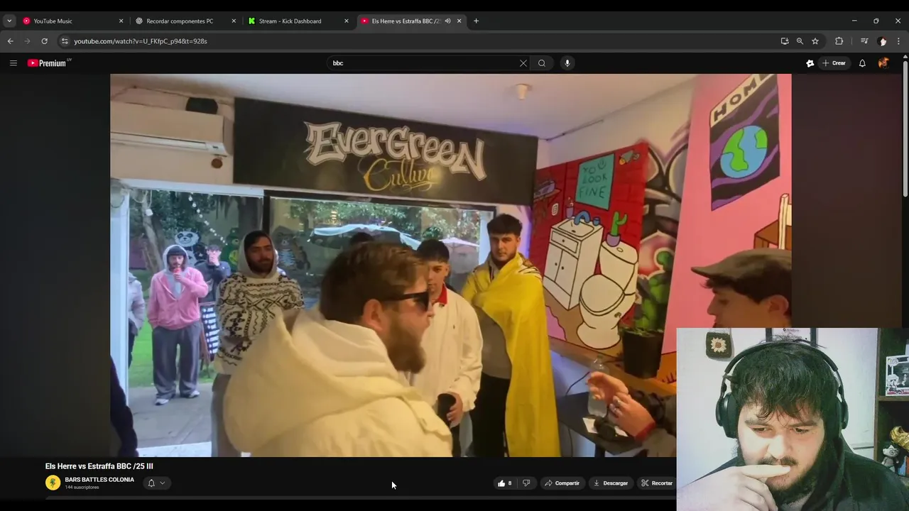Go to YouTube Premium home logo
This screenshot has height=511, width=909.
click(48, 63)
